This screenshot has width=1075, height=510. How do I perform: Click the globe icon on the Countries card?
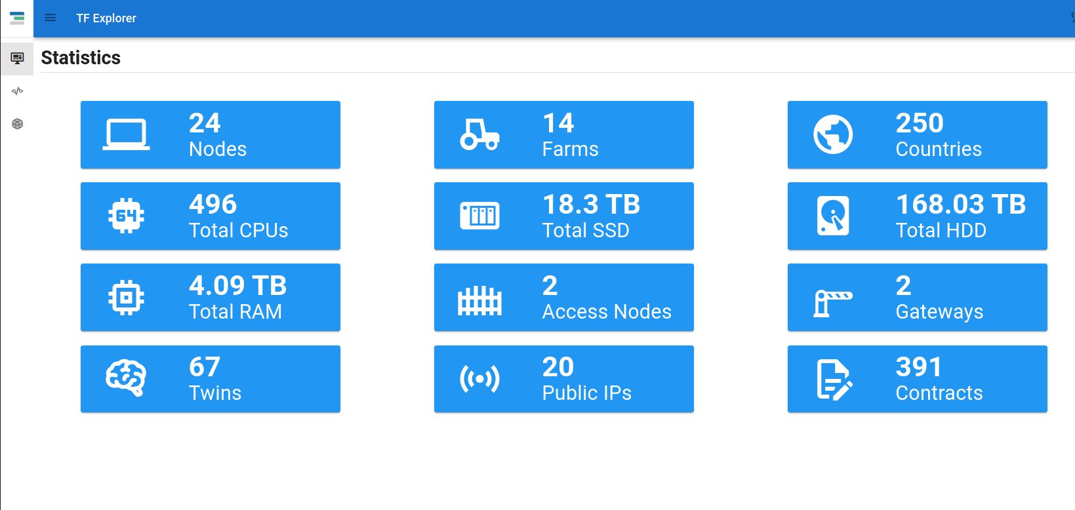pyautogui.click(x=833, y=135)
